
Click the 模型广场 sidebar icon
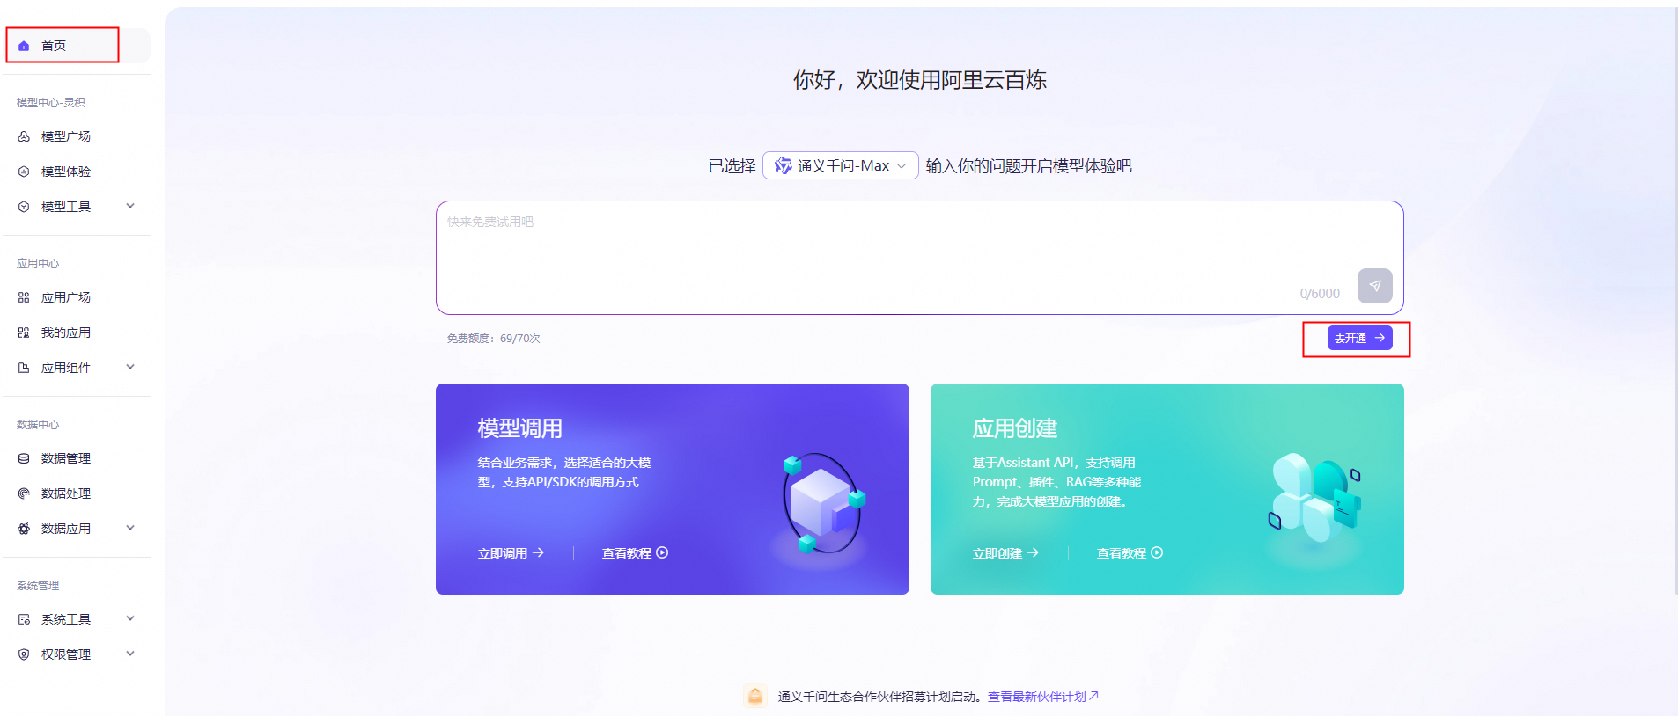(x=24, y=136)
